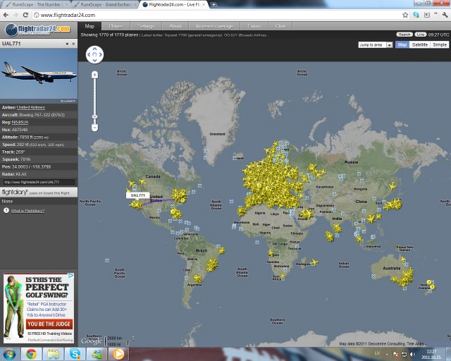Click the LV language indicator in the taskbar
Screen dimensions: 451x361
(377, 353)
